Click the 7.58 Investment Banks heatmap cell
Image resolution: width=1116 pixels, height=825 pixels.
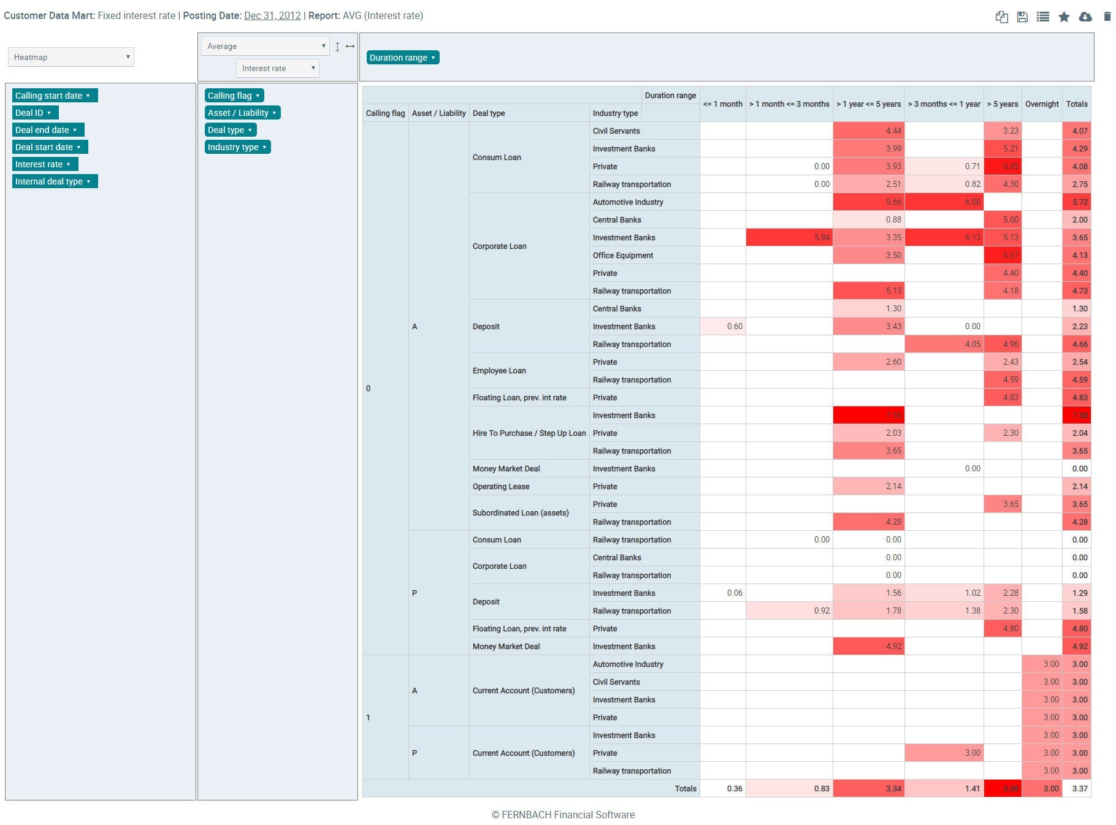point(868,416)
